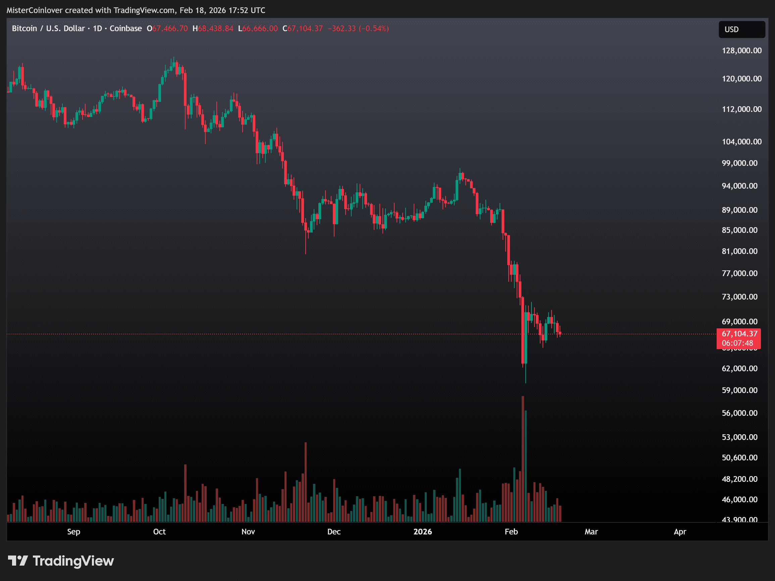Click the Open value 67,466.70 in the header
Screen dimensions: 775x581
pos(170,28)
